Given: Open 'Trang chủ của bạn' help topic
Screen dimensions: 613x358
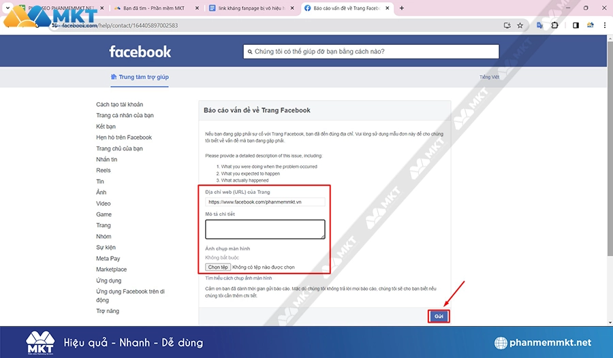Looking at the screenshot, I should pyautogui.click(x=119, y=148).
